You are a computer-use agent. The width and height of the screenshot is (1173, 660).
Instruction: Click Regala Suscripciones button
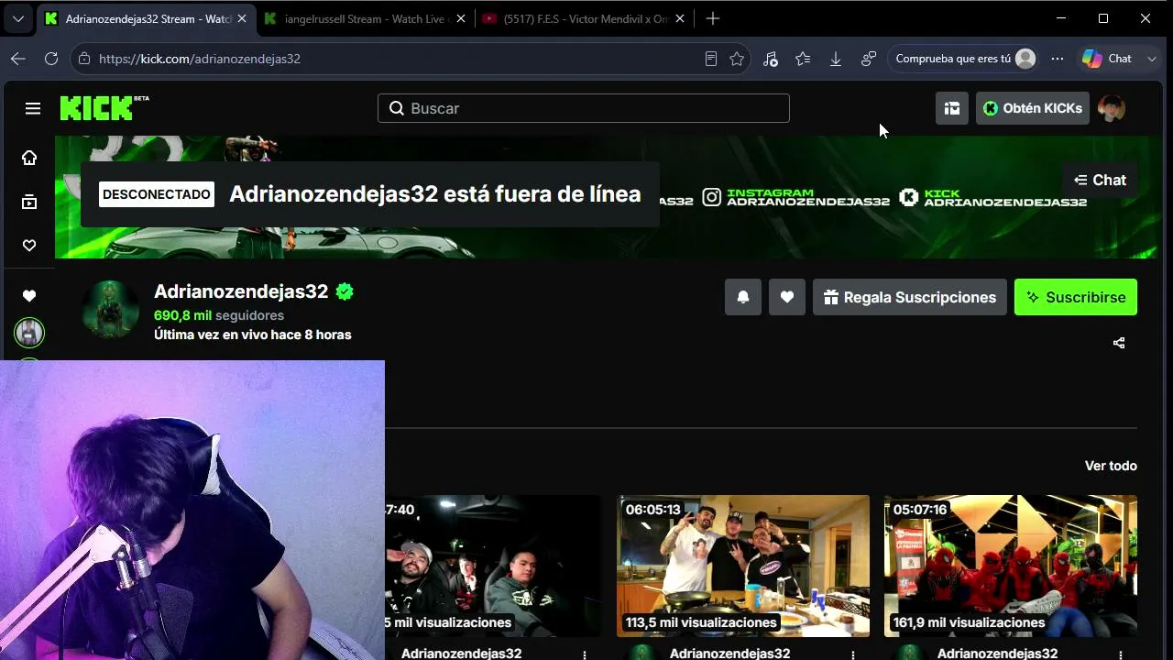click(910, 297)
